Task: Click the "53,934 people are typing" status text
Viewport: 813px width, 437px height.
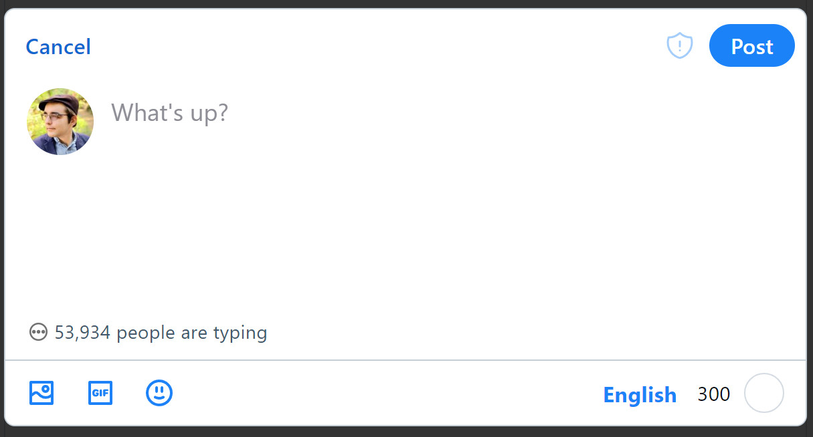Action: pyautogui.click(x=161, y=333)
